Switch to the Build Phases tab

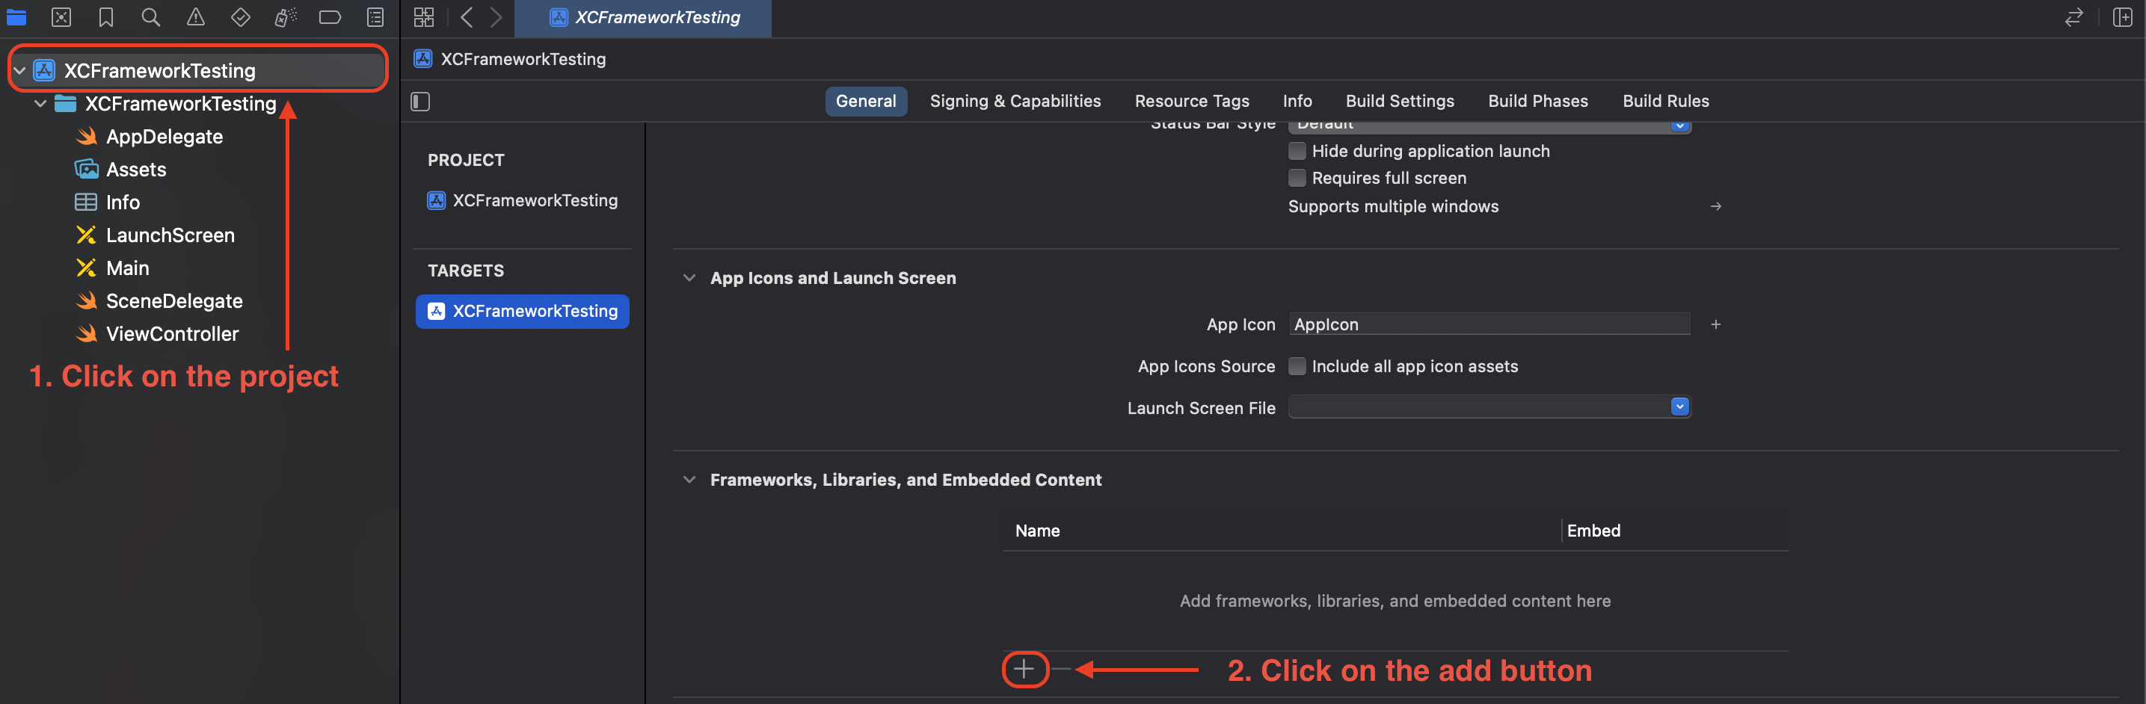(1538, 102)
